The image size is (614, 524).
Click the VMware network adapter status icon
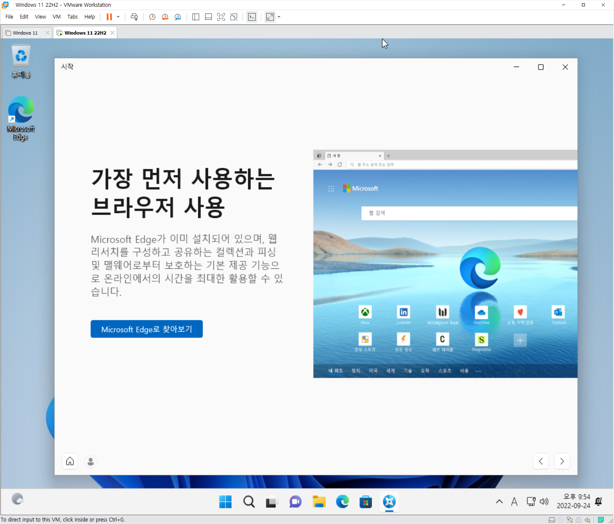[570, 520]
